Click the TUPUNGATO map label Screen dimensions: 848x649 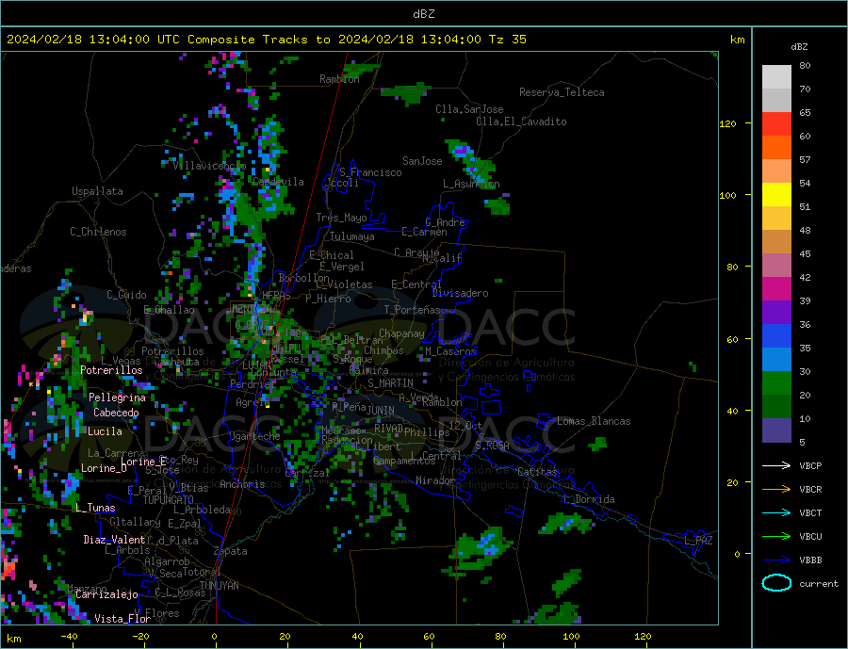point(168,500)
